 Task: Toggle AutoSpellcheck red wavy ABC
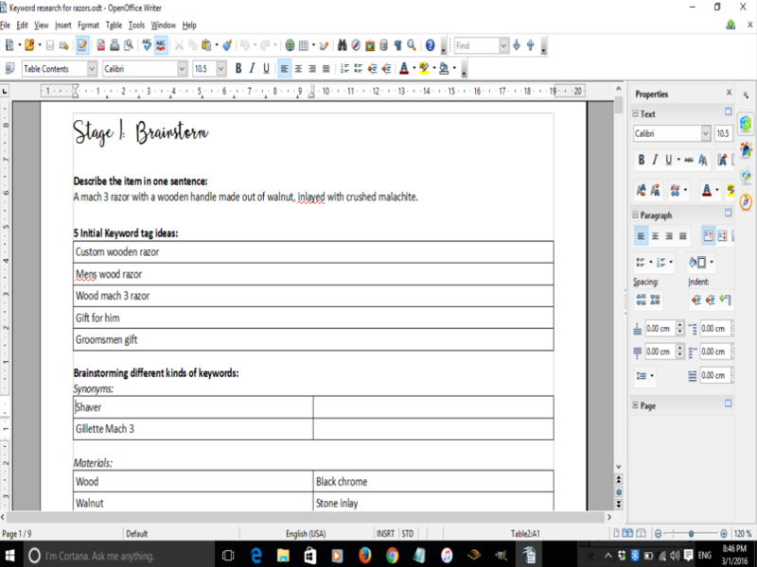161,45
